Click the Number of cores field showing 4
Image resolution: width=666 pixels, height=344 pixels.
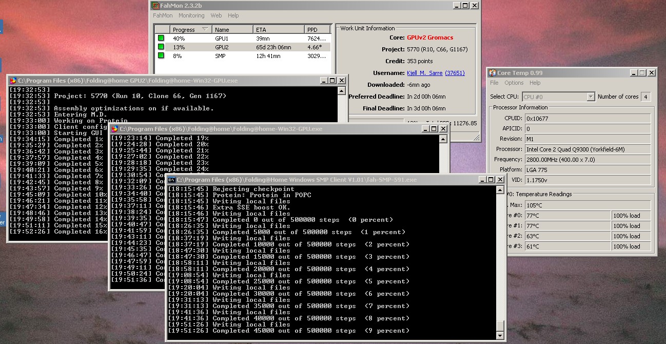click(x=645, y=97)
